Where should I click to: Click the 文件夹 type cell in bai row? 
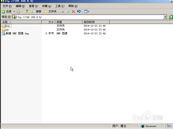pos(61,26)
